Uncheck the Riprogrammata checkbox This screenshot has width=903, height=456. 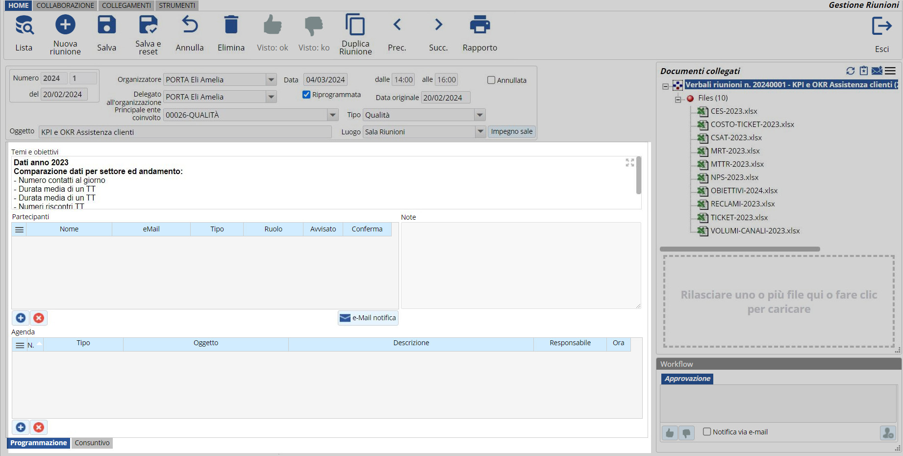[x=306, y=95]
